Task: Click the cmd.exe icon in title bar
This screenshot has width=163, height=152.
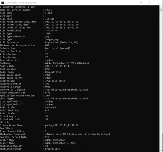Action: 3,3
